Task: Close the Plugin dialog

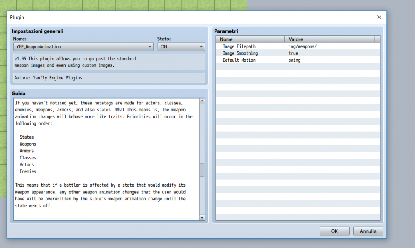Action: (379, 17)
